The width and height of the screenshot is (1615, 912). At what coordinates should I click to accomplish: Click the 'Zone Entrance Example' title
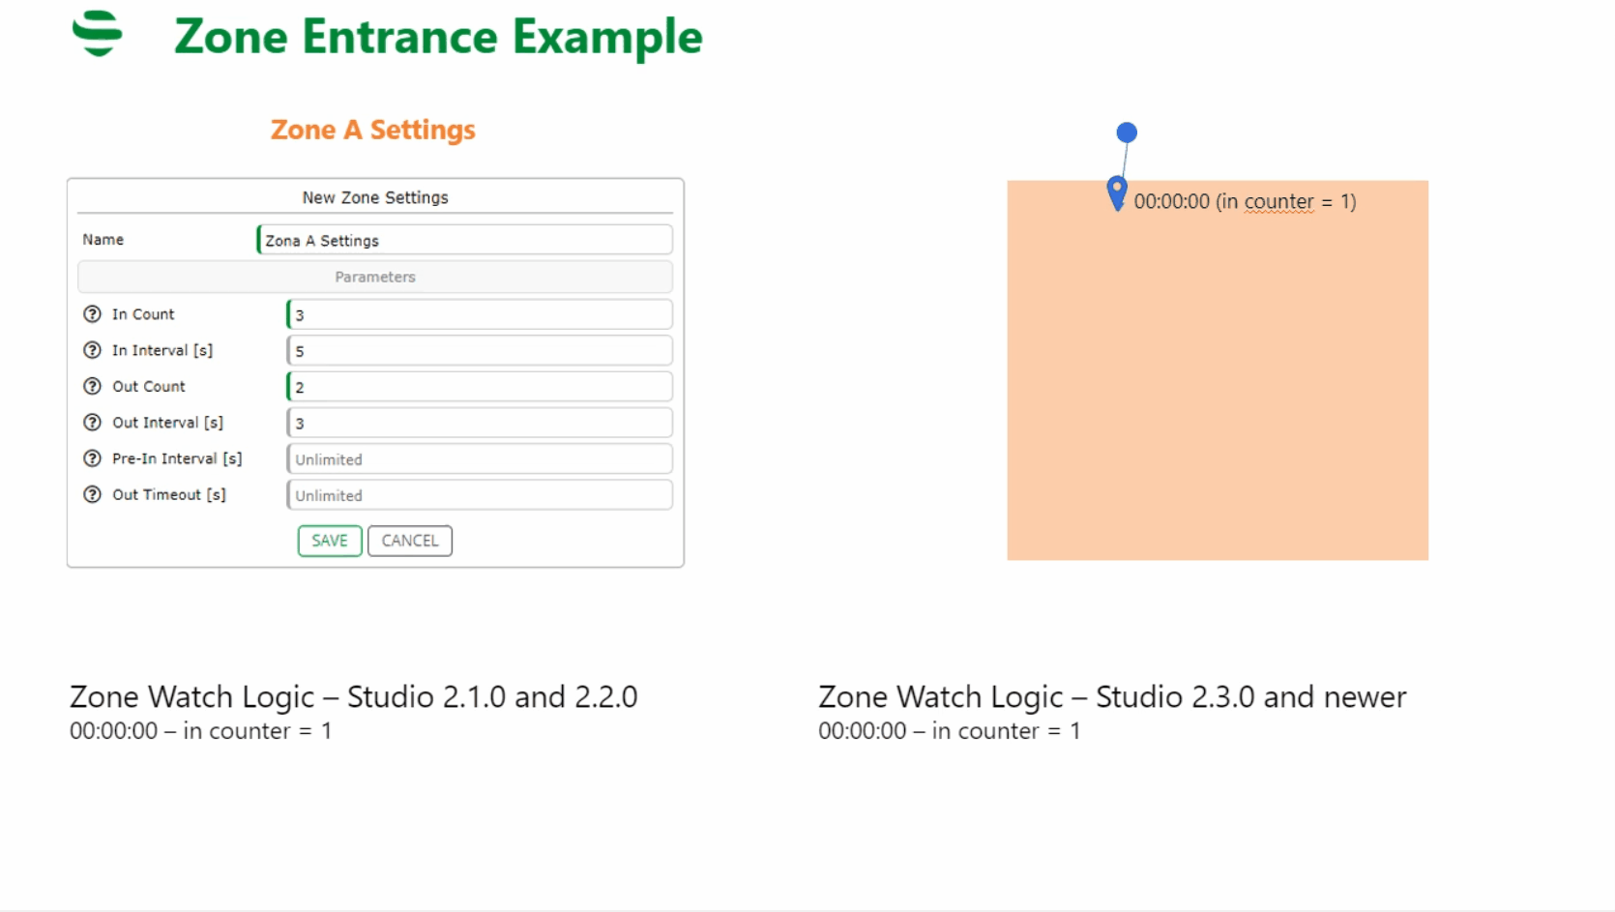(438, 38)
